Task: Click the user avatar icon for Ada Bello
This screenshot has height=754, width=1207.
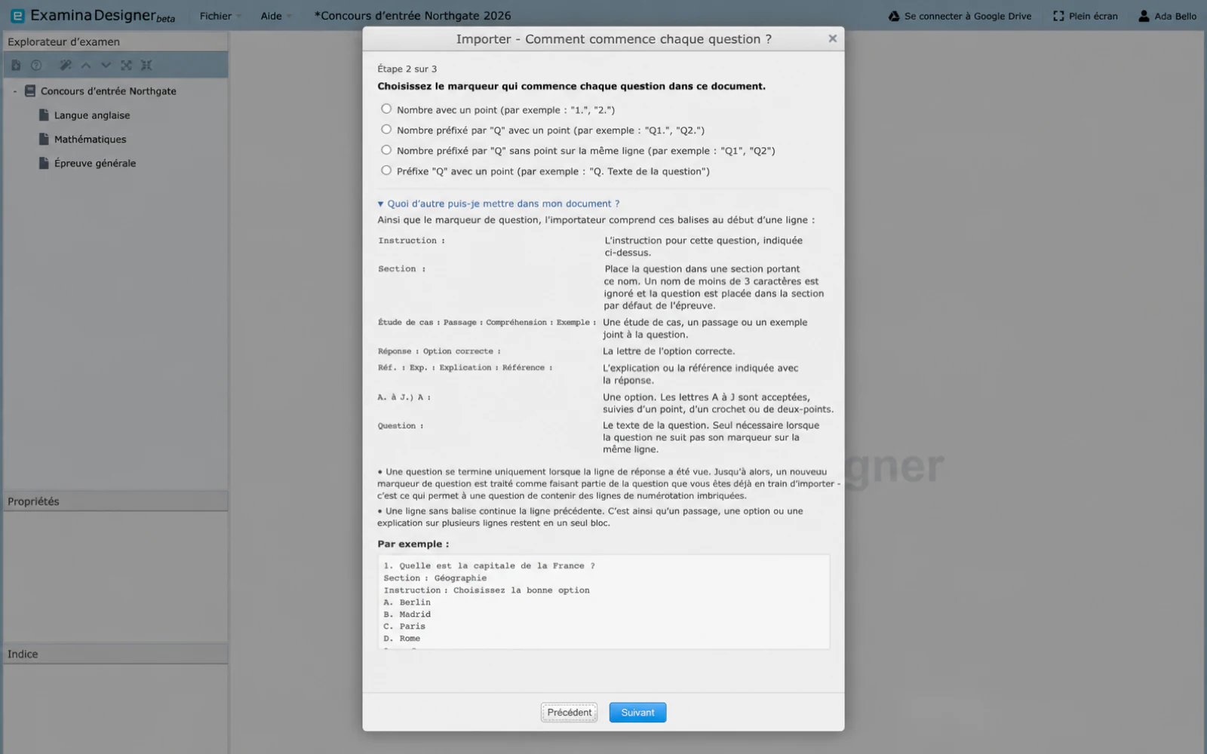Action: (x=1144, y=16)
